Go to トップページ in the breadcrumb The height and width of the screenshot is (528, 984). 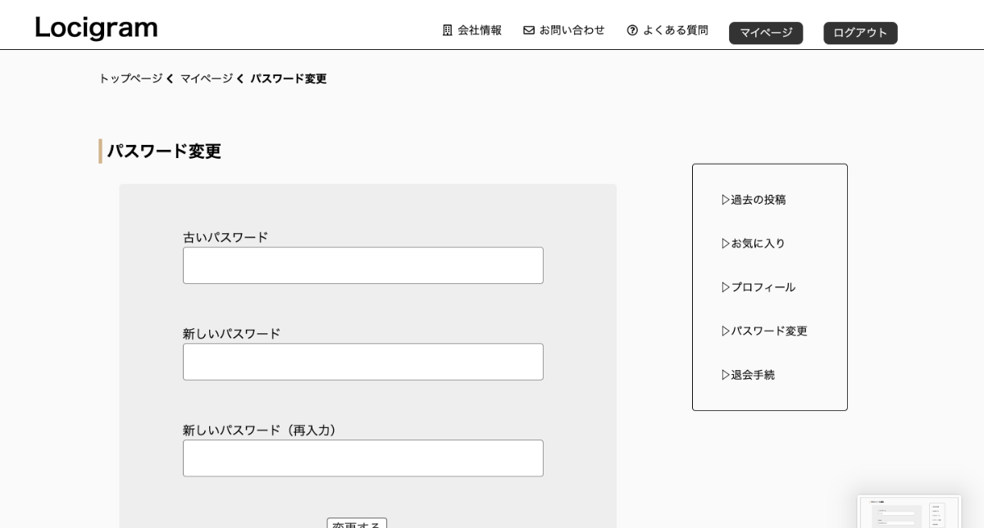tap(130, 79)
